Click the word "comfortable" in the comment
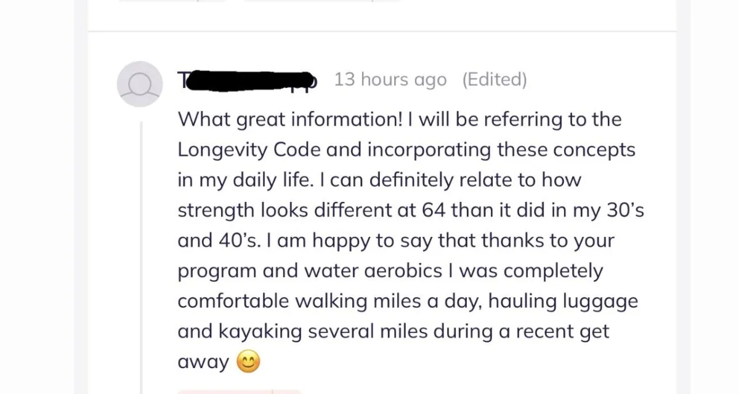This screenshot has width=739, height=394. tap(233, 301)
